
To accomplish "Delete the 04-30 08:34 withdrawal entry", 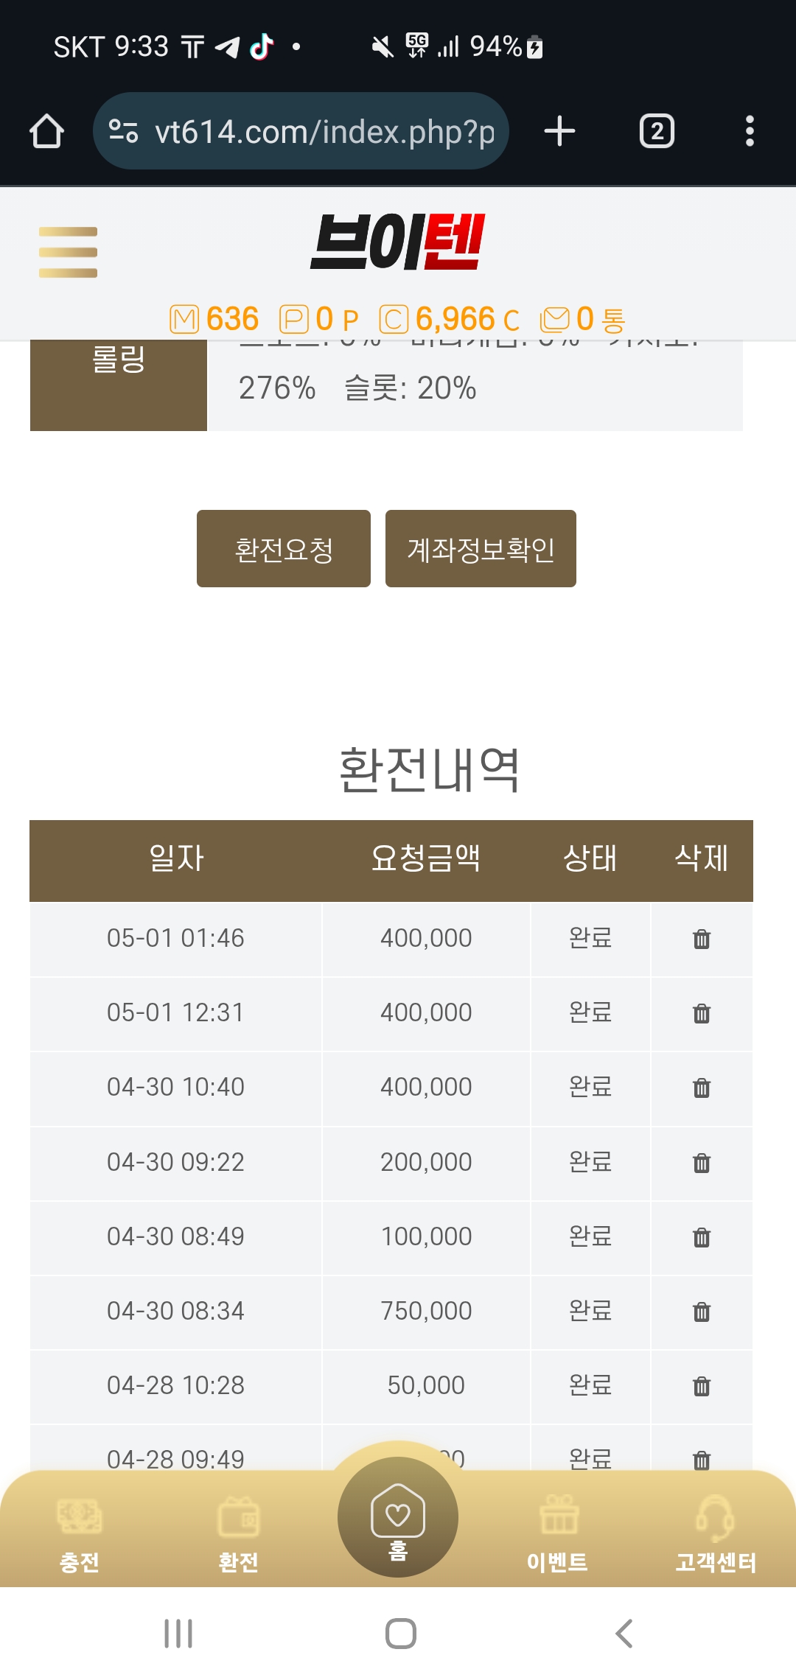I will (701, 1312).
